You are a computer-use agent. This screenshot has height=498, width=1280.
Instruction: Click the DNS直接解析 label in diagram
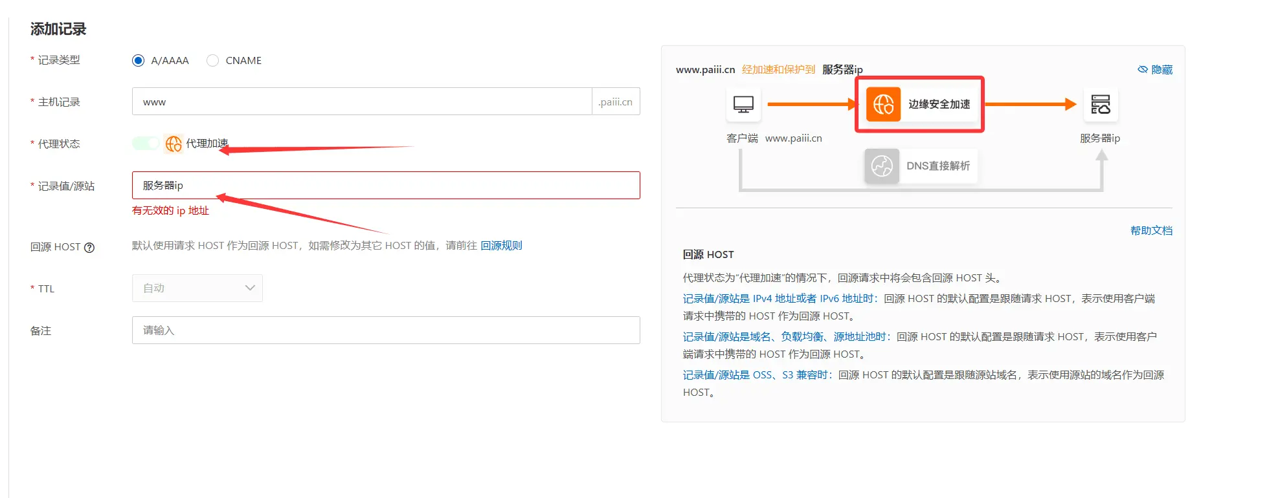[938, 166]
